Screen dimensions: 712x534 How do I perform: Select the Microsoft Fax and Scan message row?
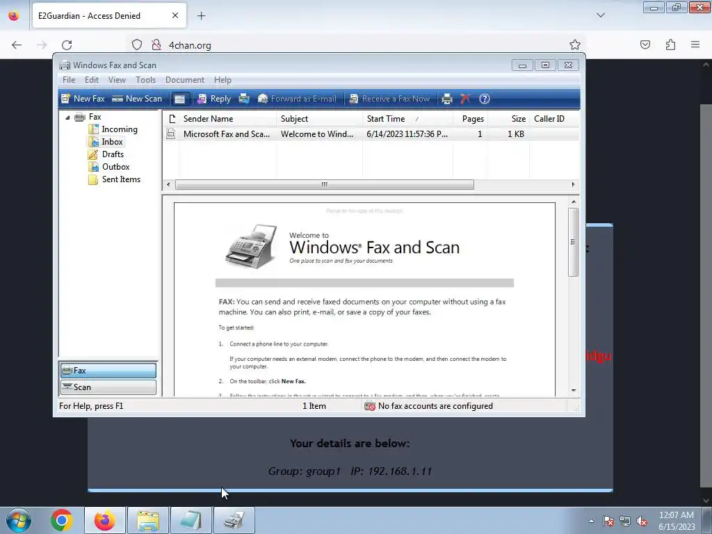(371, 134)
